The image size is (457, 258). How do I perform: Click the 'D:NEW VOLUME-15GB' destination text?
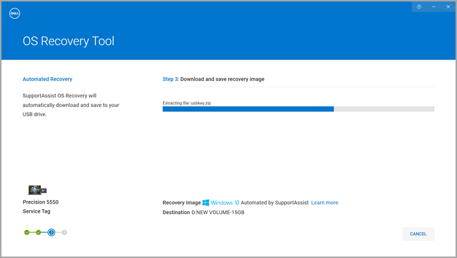(217, 212)
